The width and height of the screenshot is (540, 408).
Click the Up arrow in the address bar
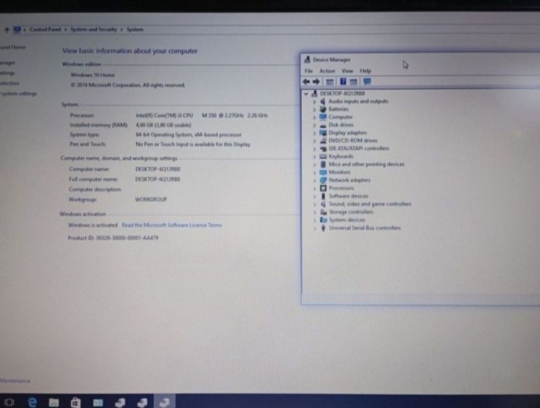point(7,30)
